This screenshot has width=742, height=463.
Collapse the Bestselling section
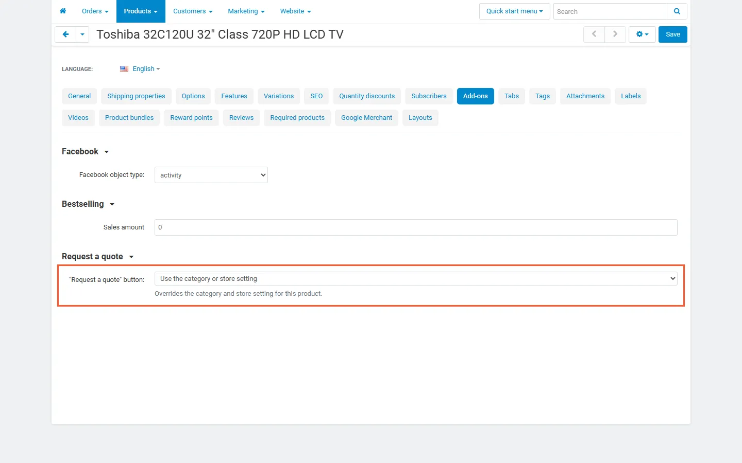[x=88, y=204]
